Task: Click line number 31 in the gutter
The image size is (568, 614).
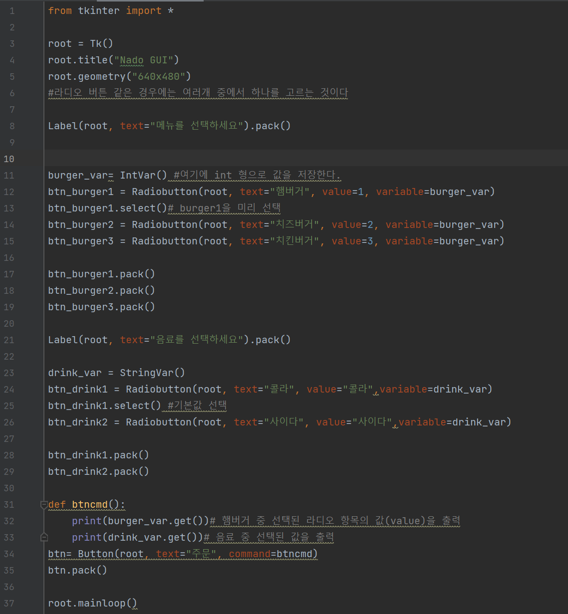Action: [9, 505]
